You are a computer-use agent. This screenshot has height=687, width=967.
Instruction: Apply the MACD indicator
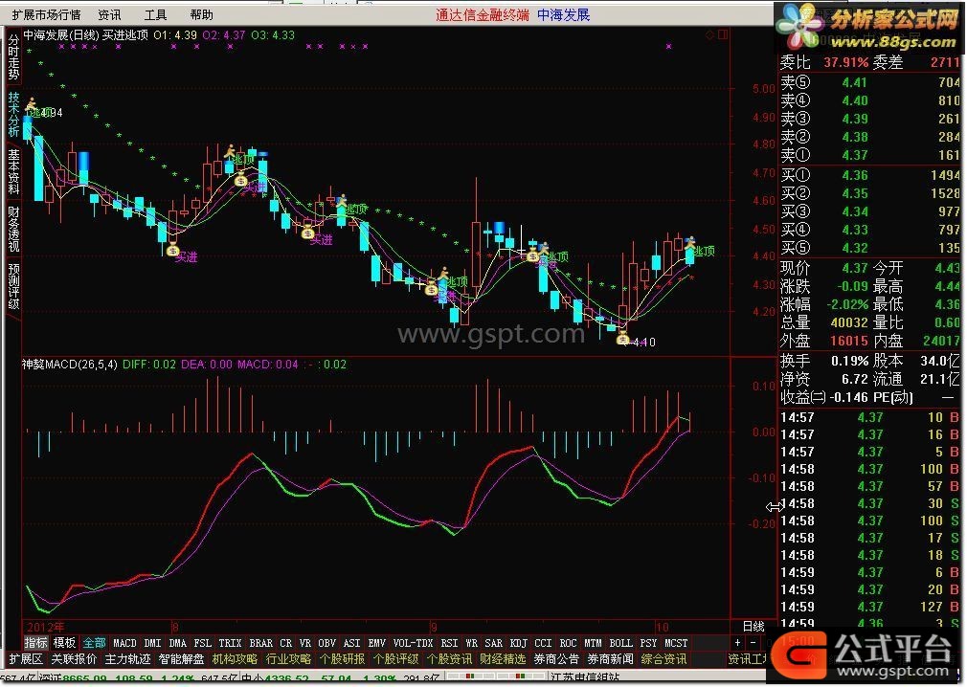tap(125, 643)
